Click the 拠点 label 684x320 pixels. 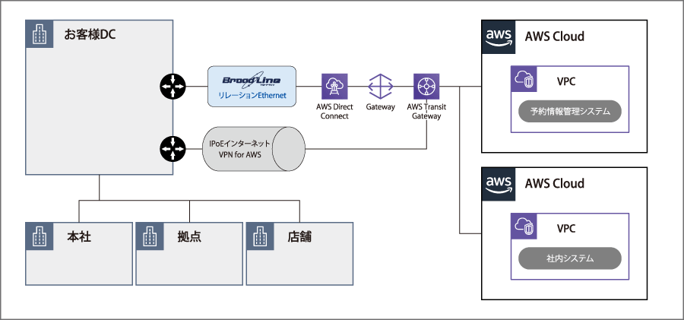(x=189, y=236)
